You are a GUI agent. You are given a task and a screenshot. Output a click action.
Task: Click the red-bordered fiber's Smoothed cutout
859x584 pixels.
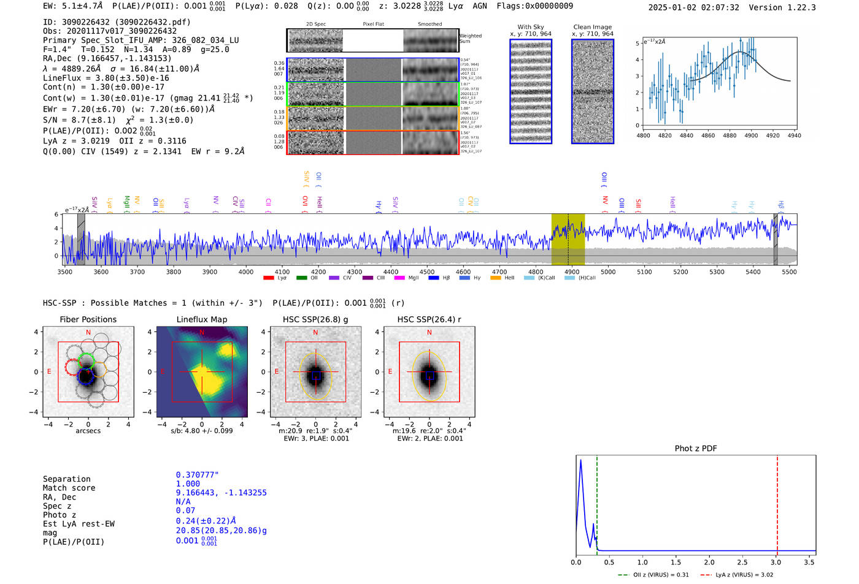tap(431, 142)
